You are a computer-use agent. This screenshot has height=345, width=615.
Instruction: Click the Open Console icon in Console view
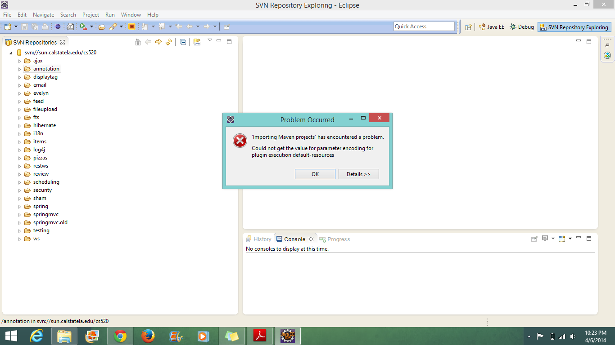coord(562,239)
